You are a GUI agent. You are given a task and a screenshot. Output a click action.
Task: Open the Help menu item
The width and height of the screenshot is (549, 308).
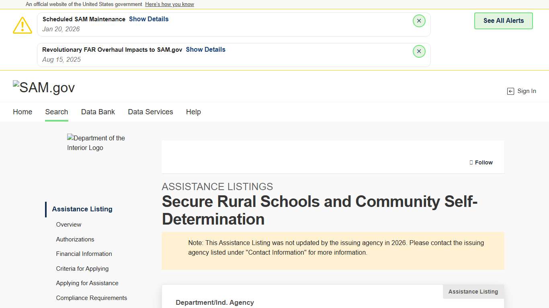click(193, 112)
